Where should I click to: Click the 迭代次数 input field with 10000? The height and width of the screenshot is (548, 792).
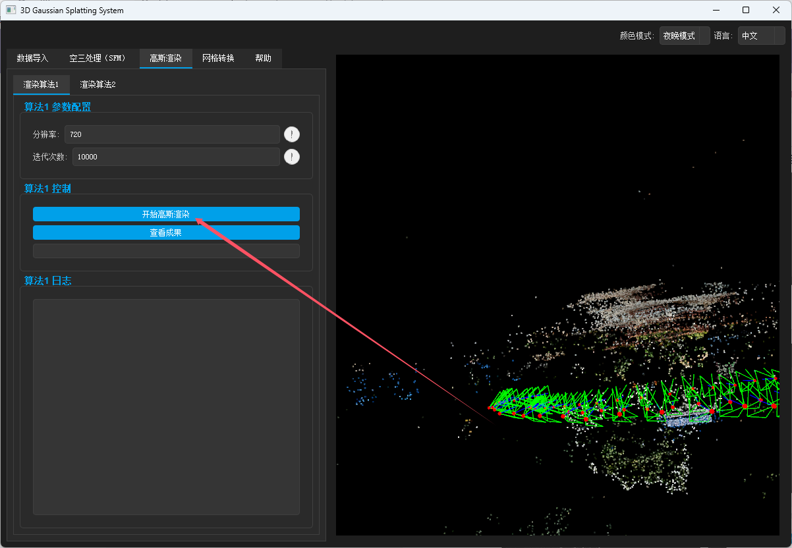[176, 157]
